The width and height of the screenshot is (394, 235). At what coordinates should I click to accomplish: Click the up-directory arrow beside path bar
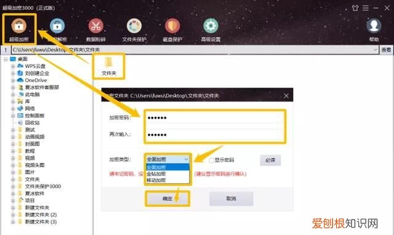coord(6,50)
